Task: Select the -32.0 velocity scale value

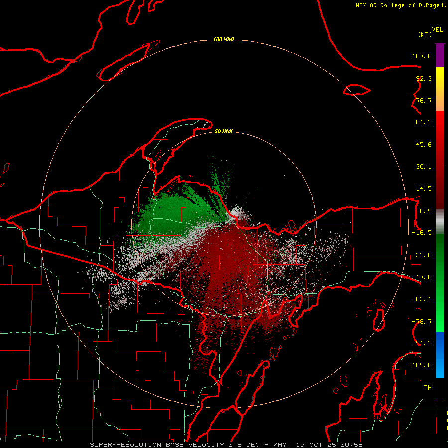Action: click(x=422, y=255)
